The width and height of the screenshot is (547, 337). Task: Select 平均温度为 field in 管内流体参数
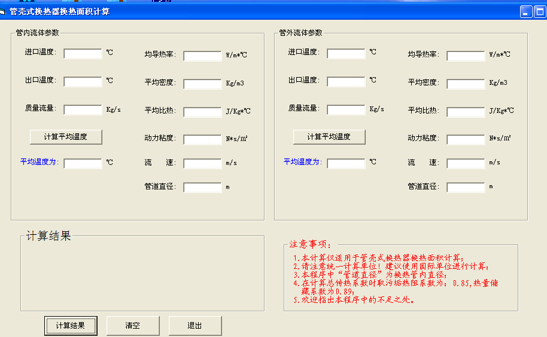pyautogui.click(x=83, y=163)
